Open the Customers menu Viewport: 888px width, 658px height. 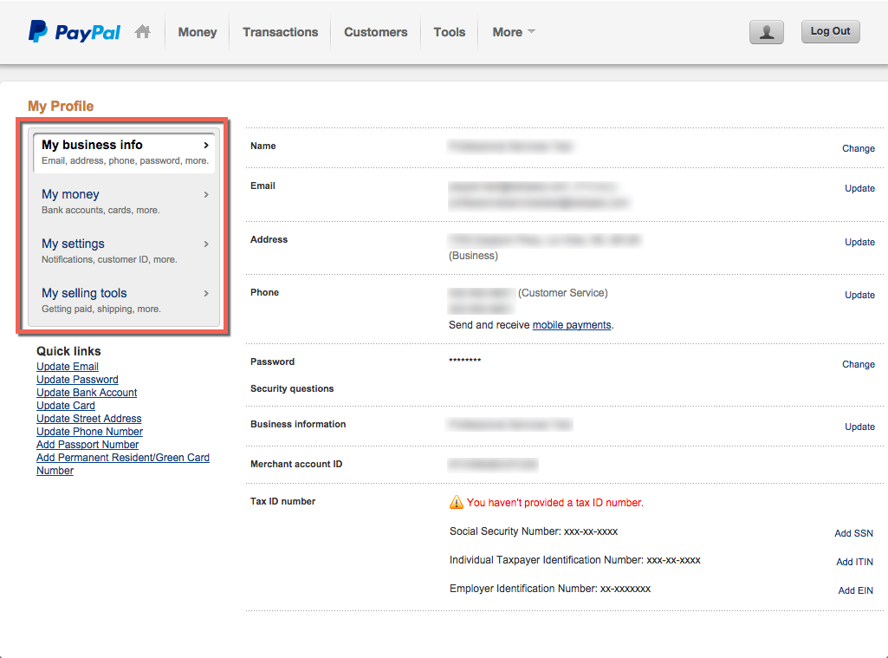[x=375, y=32]
